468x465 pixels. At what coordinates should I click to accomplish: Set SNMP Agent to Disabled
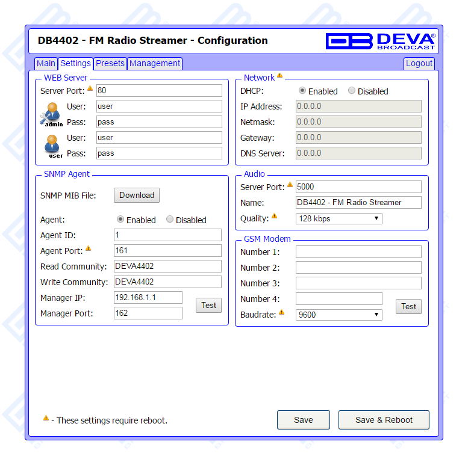click(x=170, y=220)
